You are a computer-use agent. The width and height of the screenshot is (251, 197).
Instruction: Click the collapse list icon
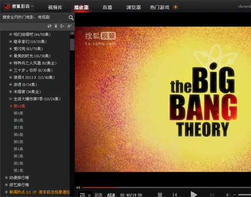point(63,26)
